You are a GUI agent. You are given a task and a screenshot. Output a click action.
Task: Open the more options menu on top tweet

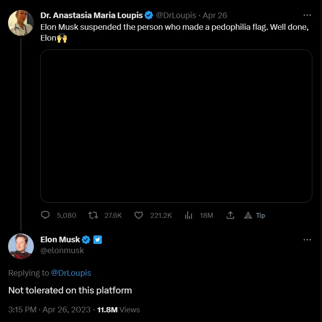pyautogui.click(x=307, y=15)
